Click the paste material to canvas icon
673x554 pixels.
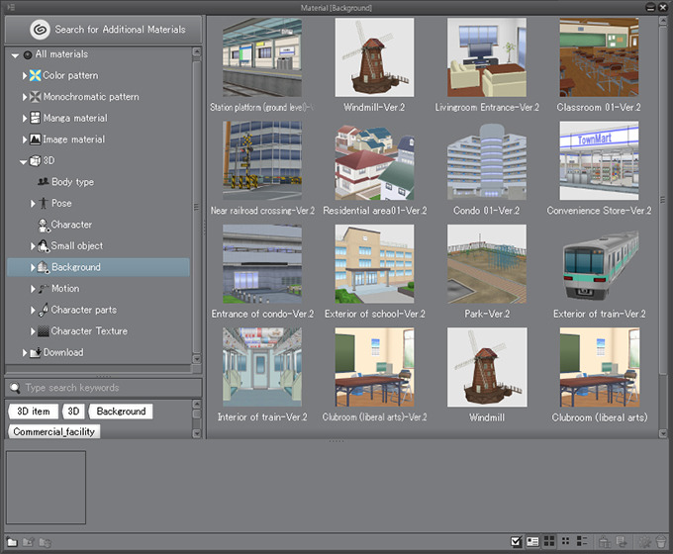[x=605, y=541]
